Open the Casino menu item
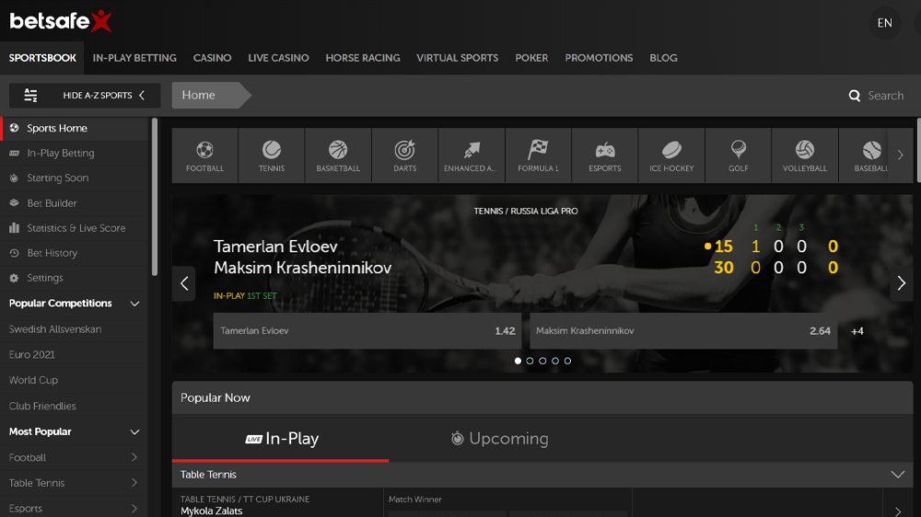This screenshot has width=921, height=517. tap(212, 58)
